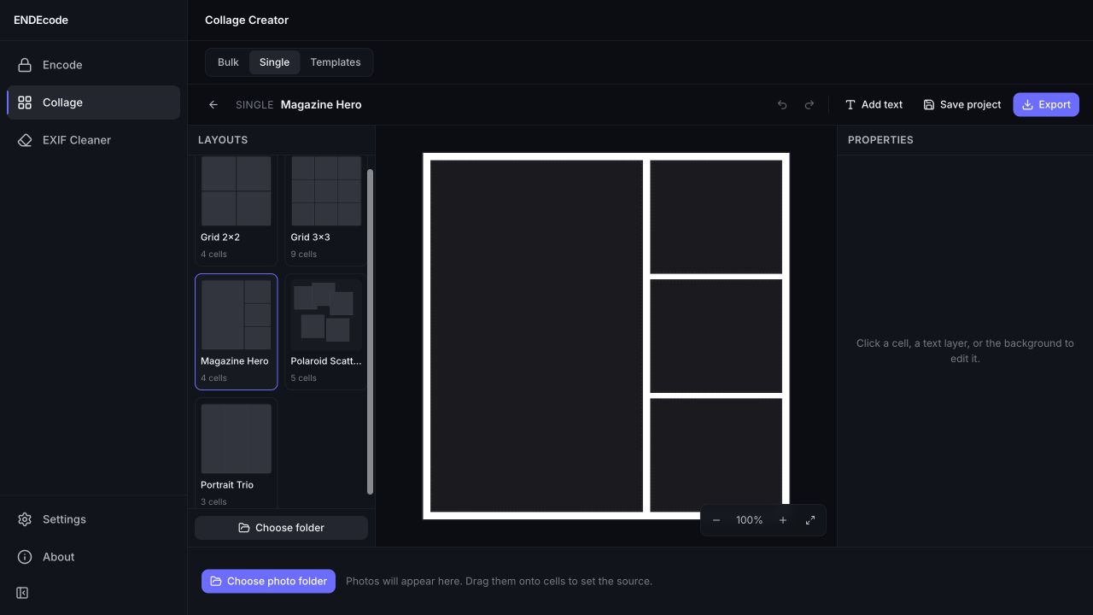Select the top right canvas cell
Screen dimensions: 1093x615
tap(716, 217)
